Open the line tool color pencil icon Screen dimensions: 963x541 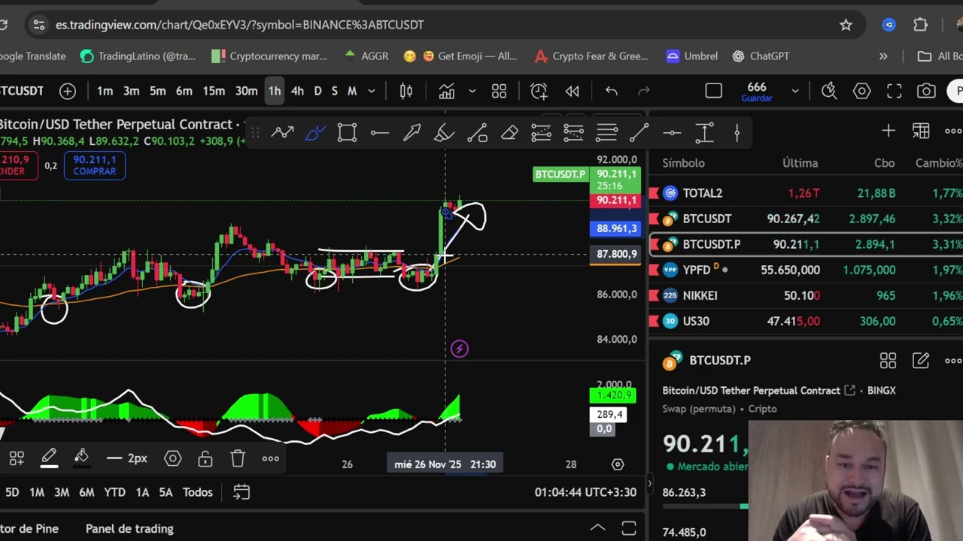click(x=49, y=458)
